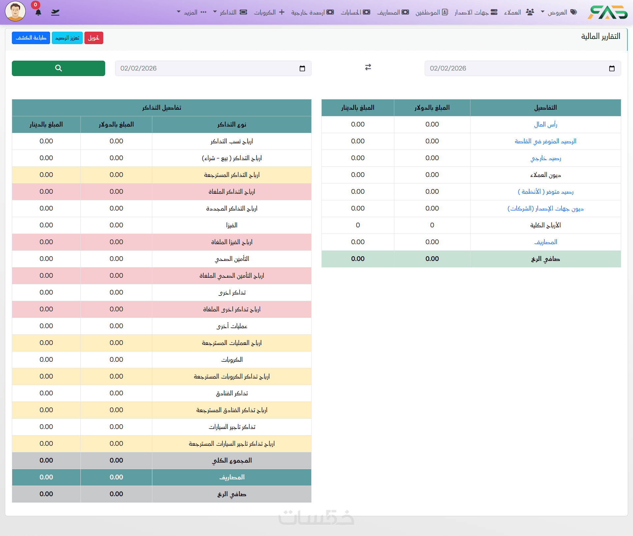Open the رأس المال link
Image resolution: width=633 pixels, height=536 pixels.
[545, 125]
